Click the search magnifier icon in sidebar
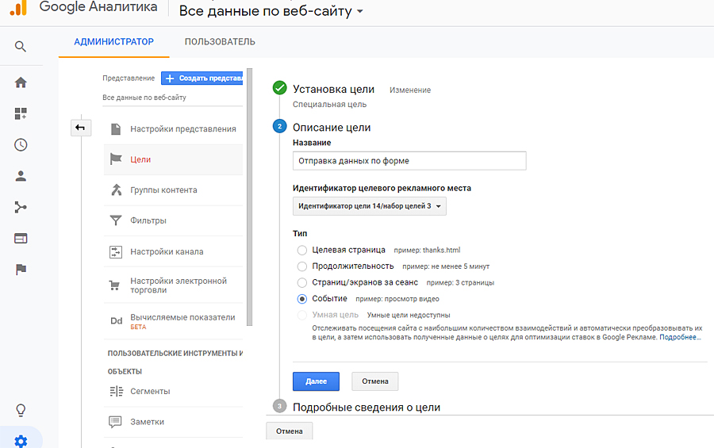 point(21,46)
